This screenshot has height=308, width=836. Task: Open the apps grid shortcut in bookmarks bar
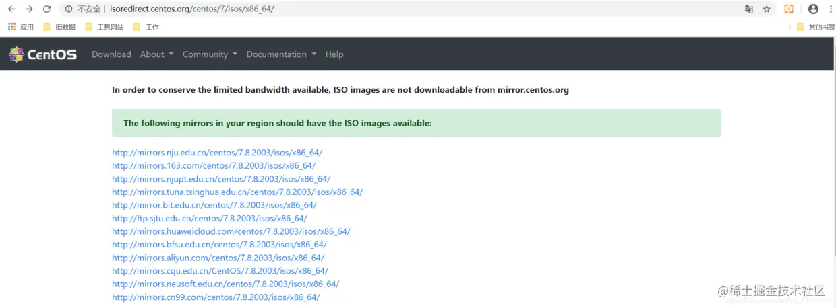coord(21,27)
